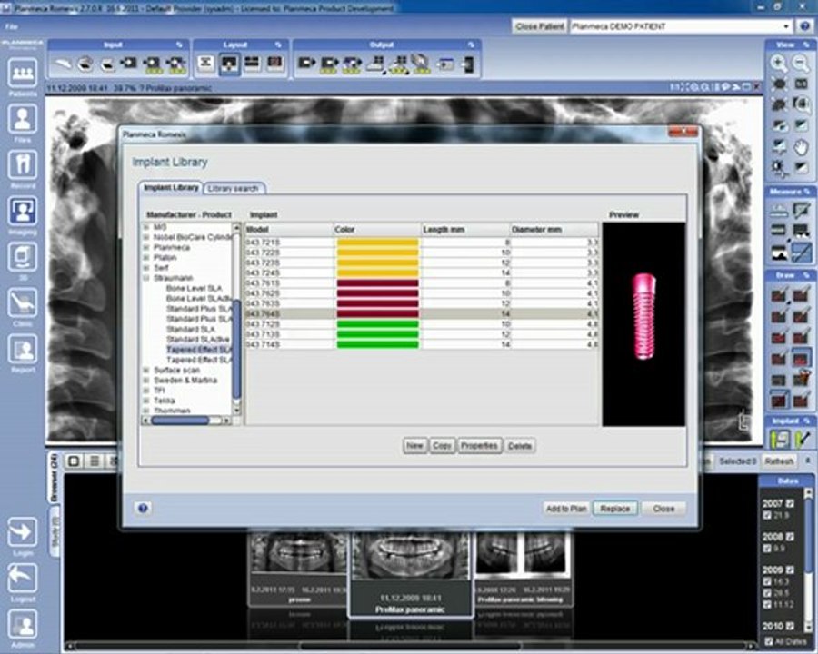818x654 pixels.
Task: Open the Files module in the sidebar
Action: pyautogui.click(x=23, y=119)
